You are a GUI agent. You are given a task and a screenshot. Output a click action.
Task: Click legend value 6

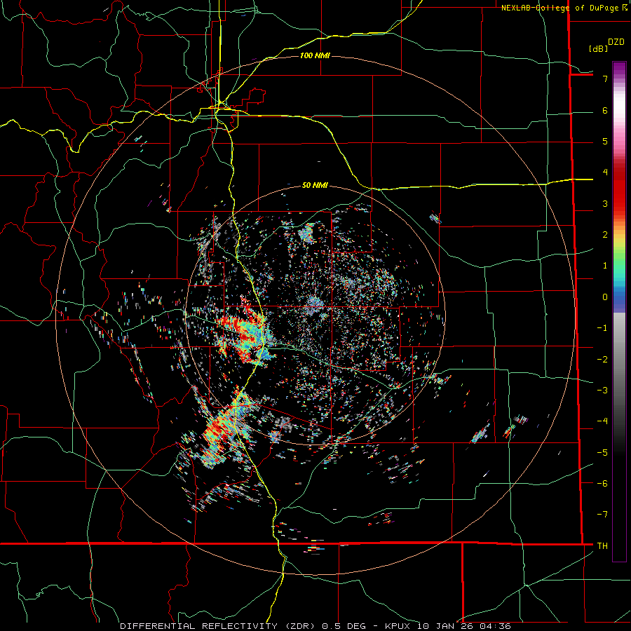tap(605, 110)
